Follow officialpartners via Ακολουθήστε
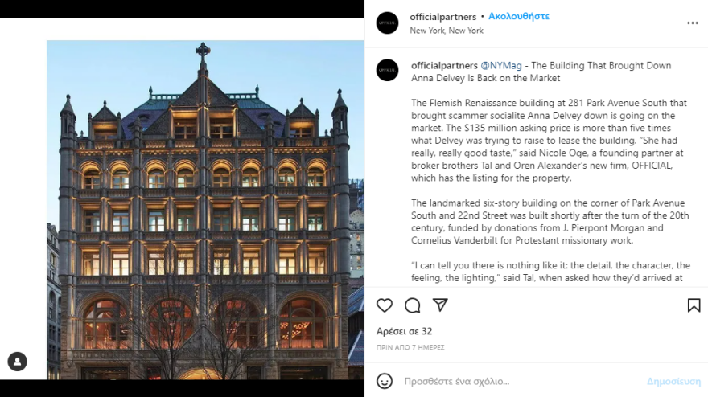 point(519,17)
